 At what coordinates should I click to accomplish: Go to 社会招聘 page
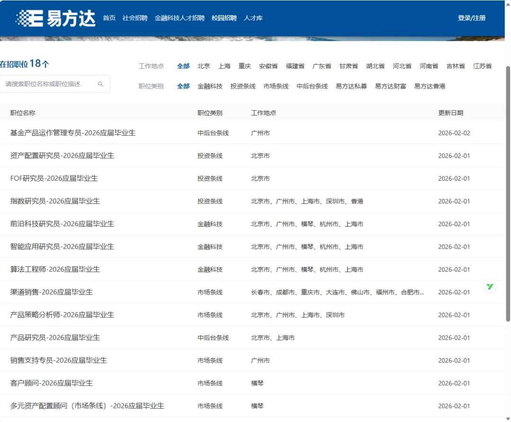(135, 18)
